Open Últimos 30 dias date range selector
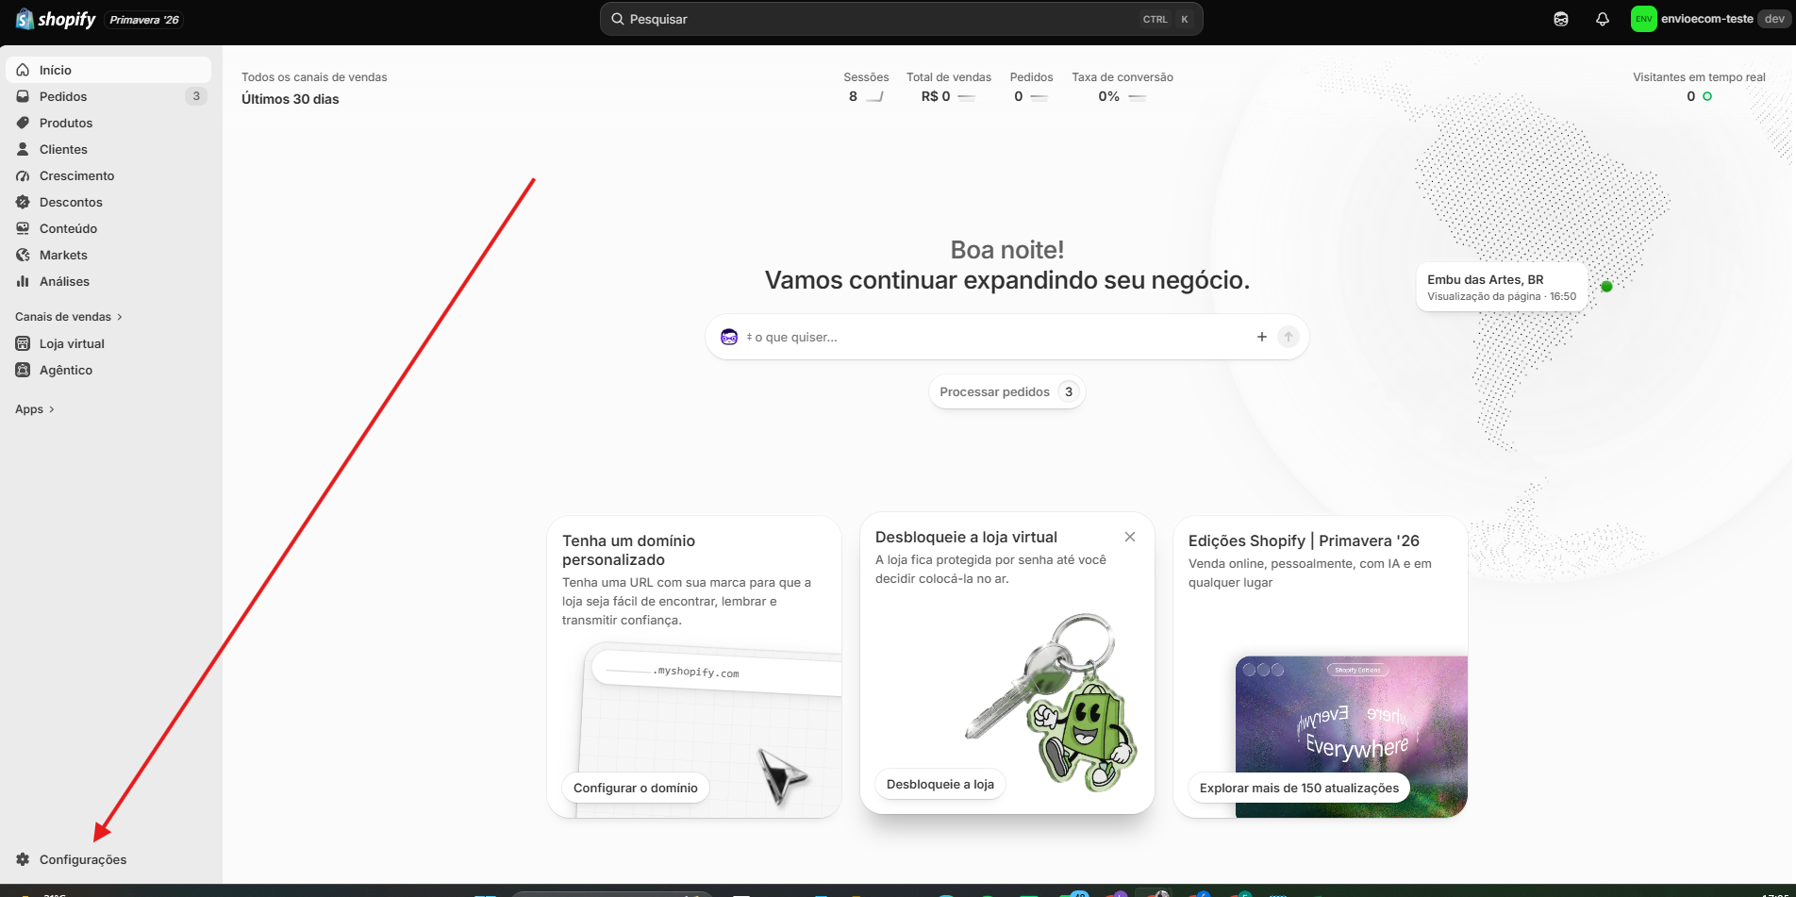 [x=291, y=99]
